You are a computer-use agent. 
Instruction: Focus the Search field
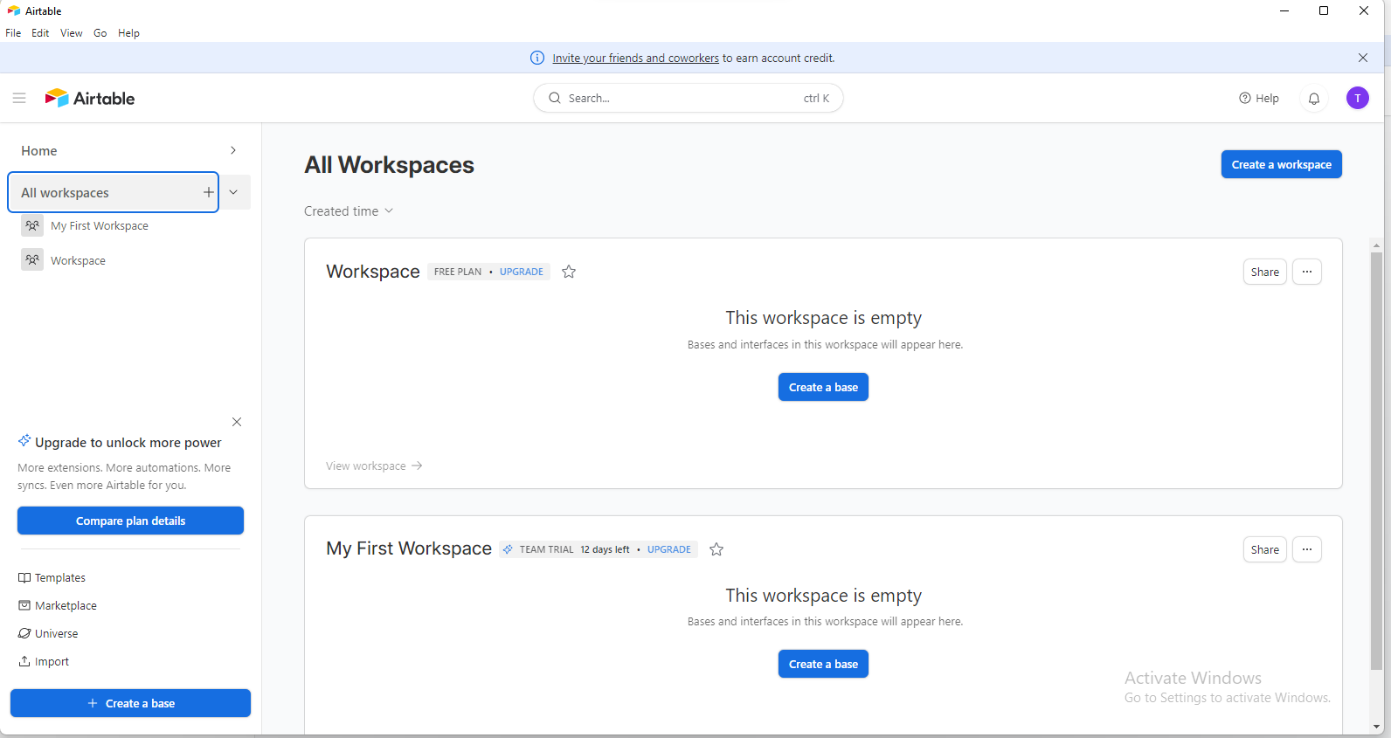pos(689,98)
